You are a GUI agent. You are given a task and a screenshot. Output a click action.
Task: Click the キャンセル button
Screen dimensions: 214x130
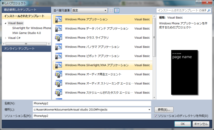201,124
